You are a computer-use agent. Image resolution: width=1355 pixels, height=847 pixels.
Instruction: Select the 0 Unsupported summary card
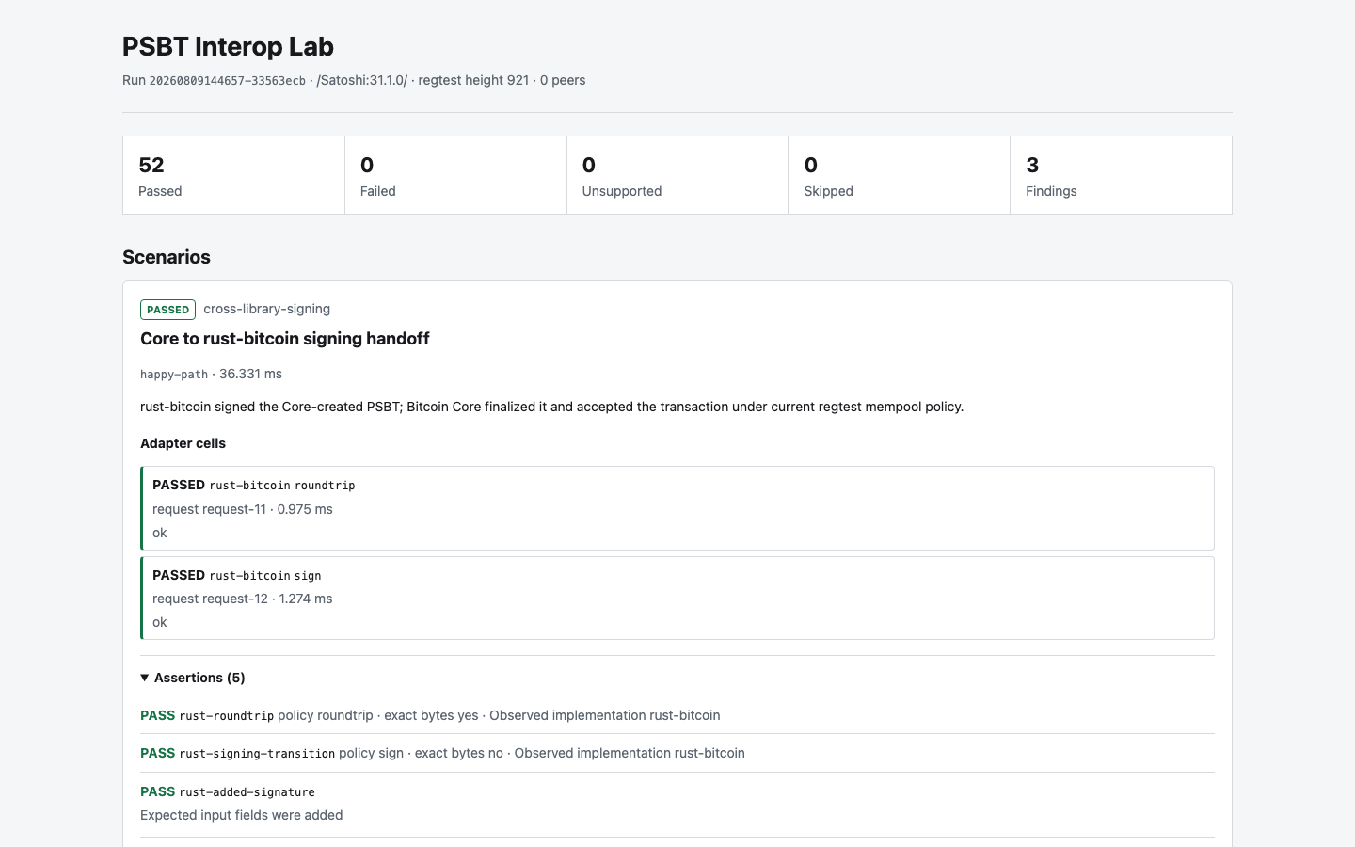coord(677,175)
